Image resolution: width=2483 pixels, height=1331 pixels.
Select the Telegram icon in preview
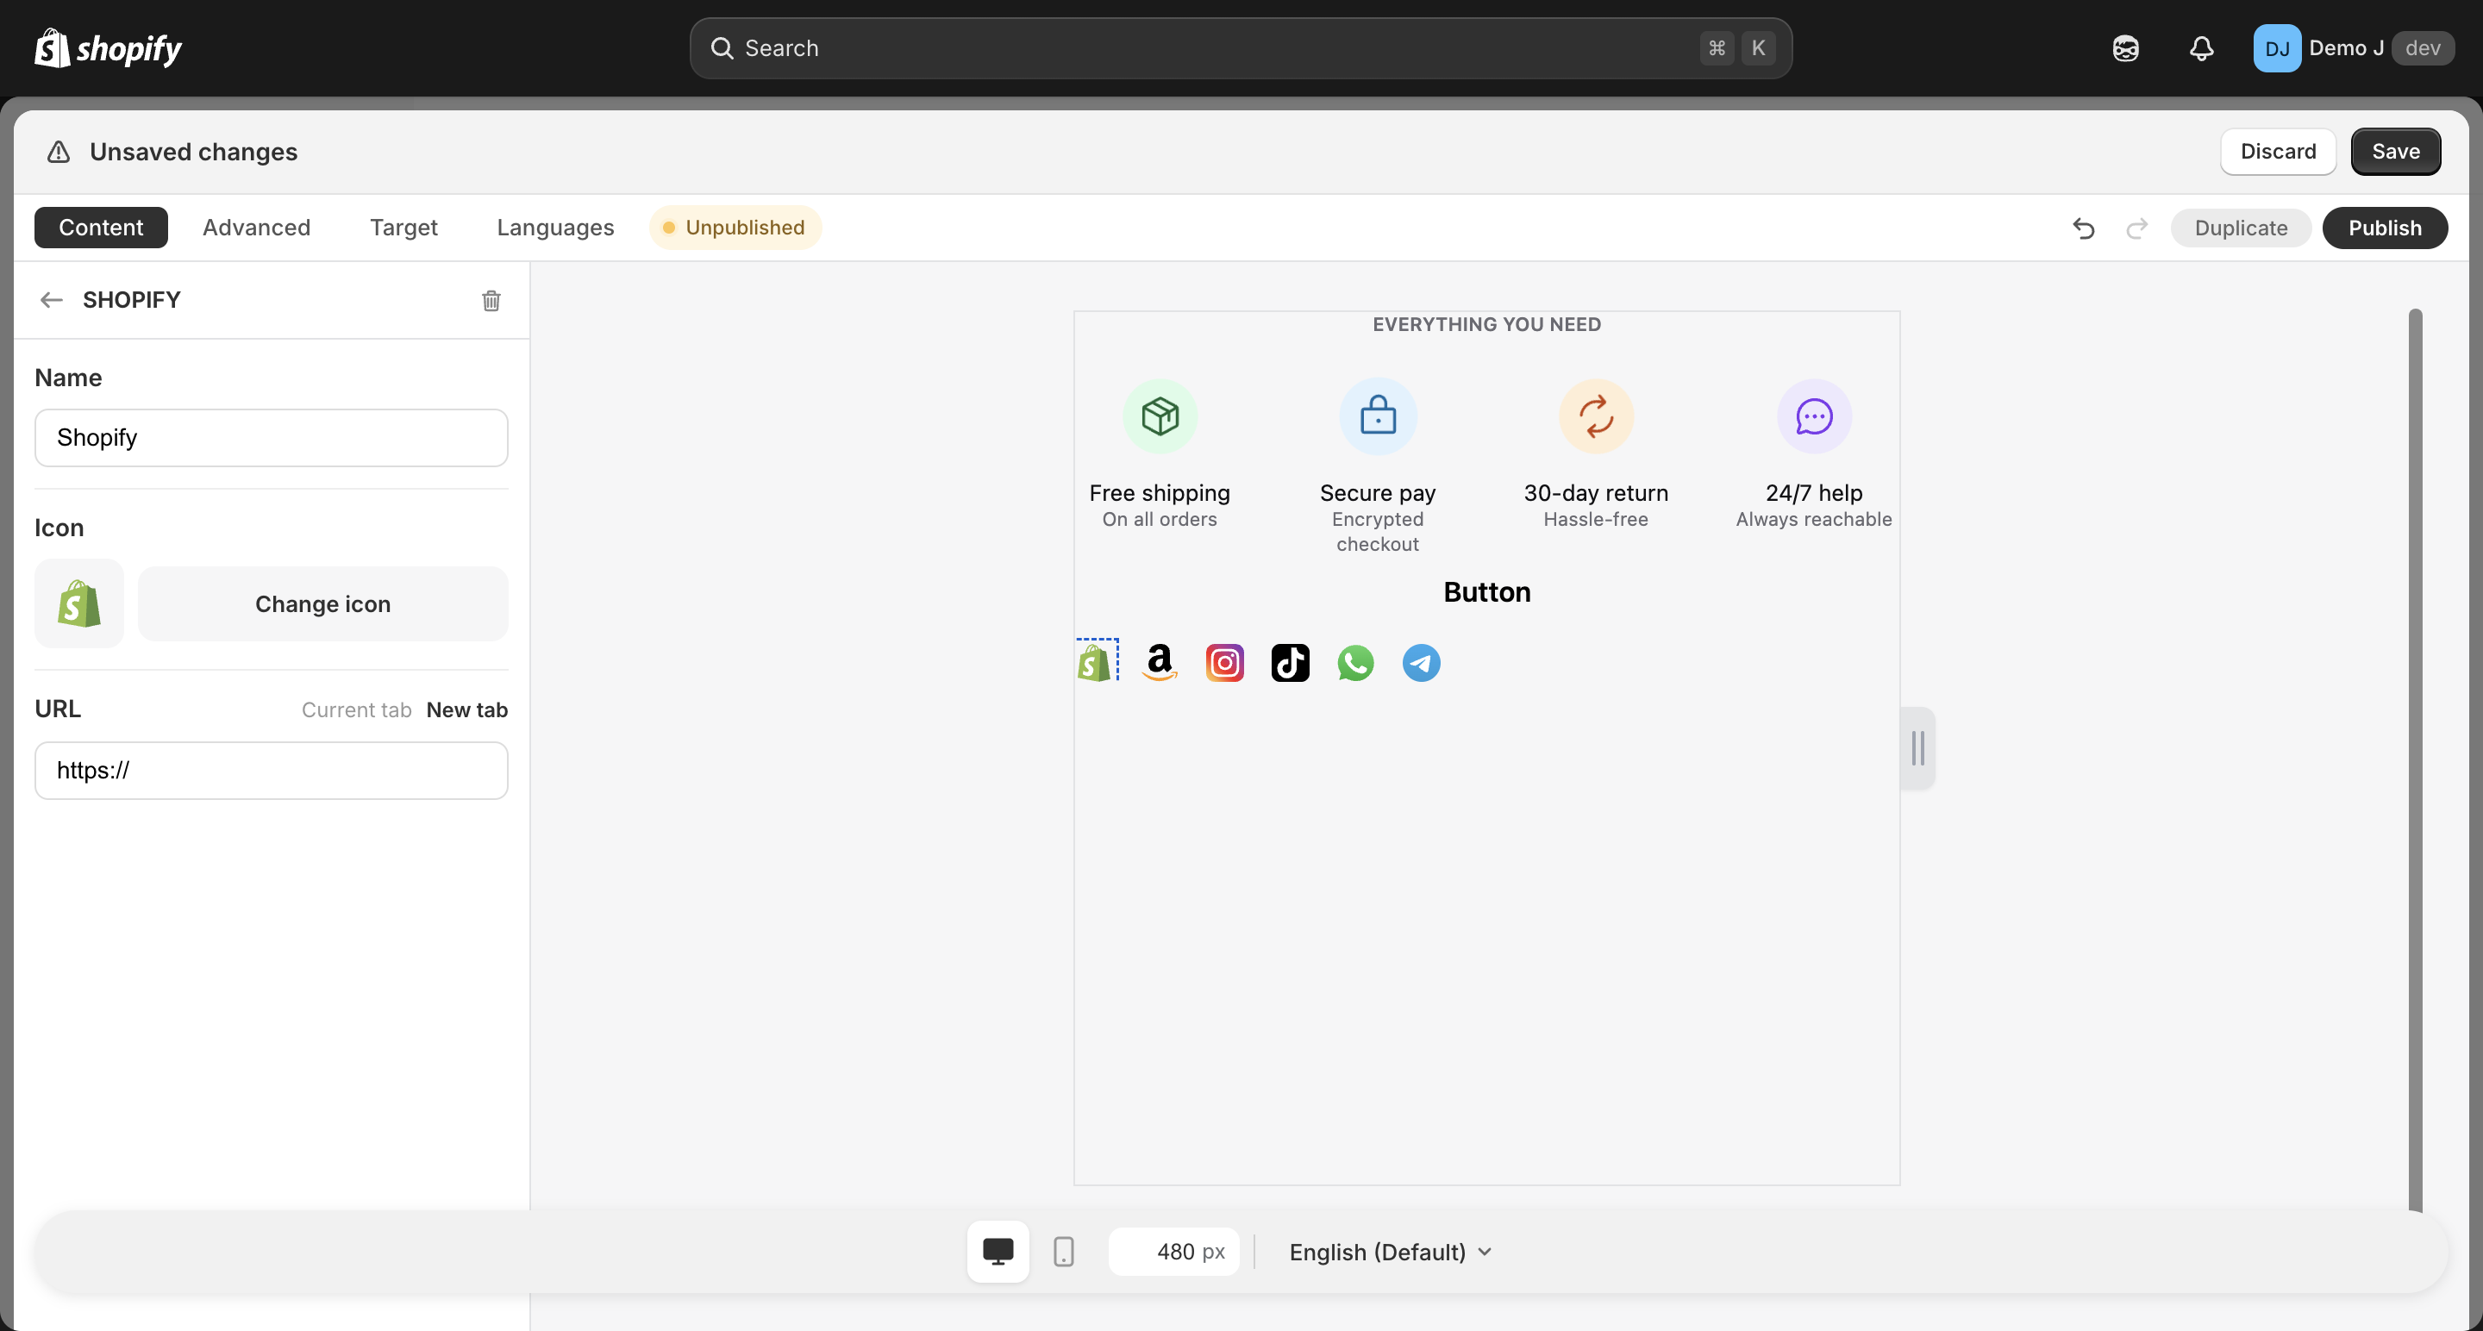[x=1421, y=662]
